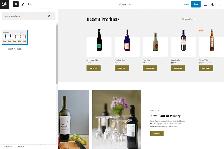Click the WordPress logo icon
The image size is (224, 149).
coord(4,4)
